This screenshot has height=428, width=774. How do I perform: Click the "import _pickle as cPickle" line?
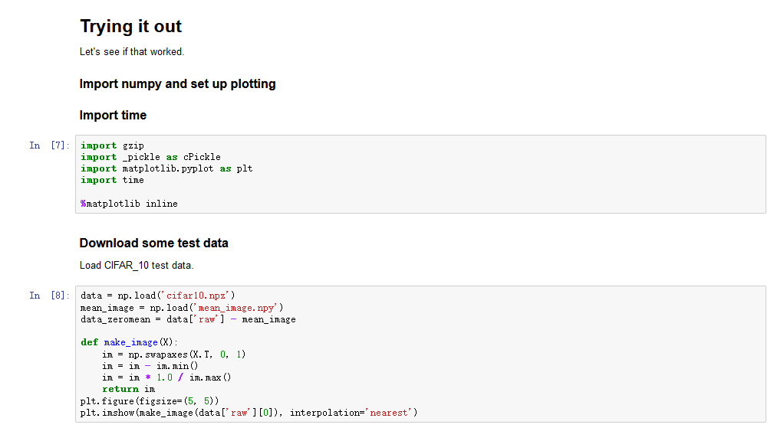click(150, 157)
